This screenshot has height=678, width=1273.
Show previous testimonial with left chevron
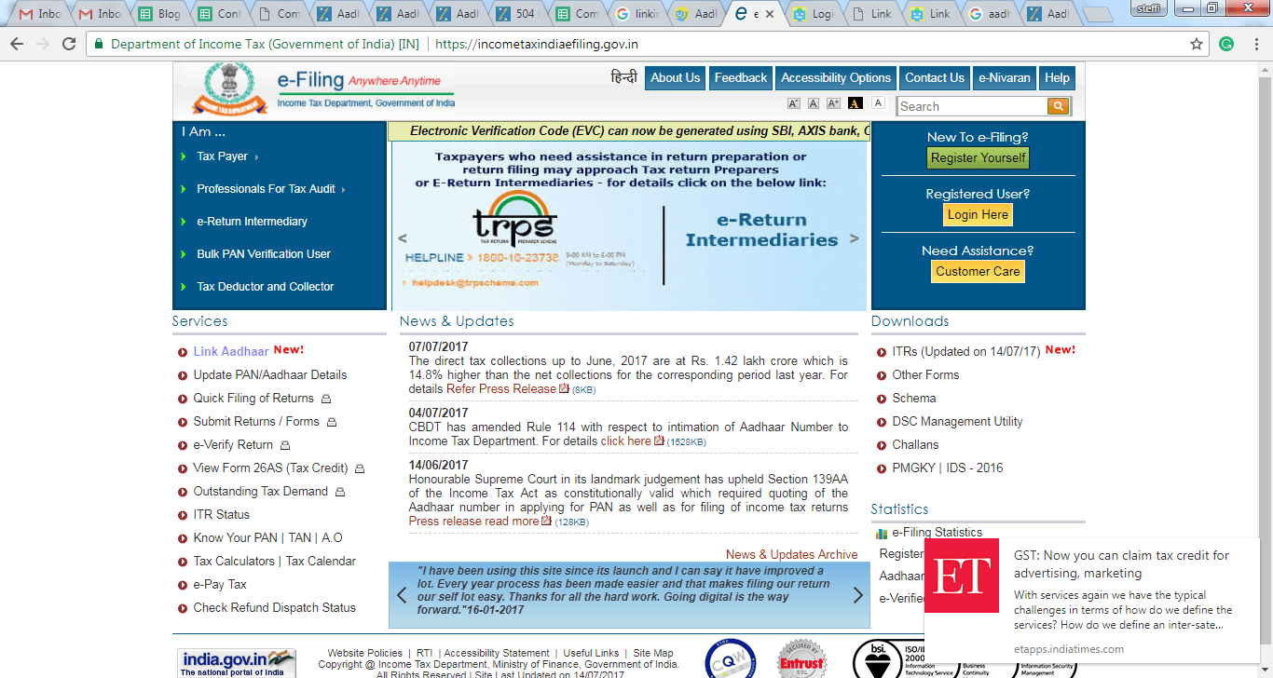click(x=402, y=595)
